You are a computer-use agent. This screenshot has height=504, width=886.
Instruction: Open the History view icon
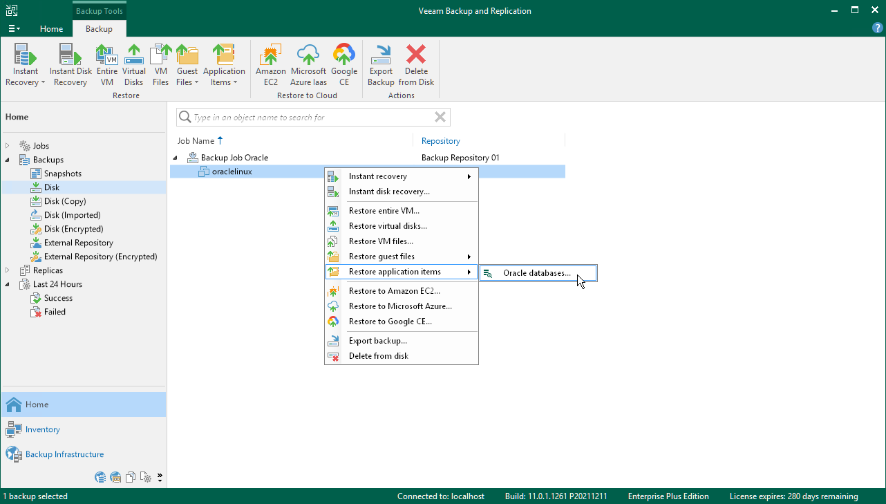click(146, 477)
